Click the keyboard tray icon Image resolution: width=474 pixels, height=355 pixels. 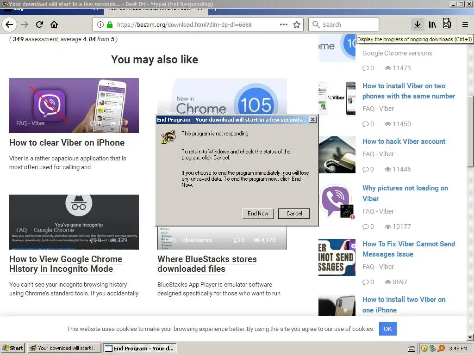coord(412,349)
